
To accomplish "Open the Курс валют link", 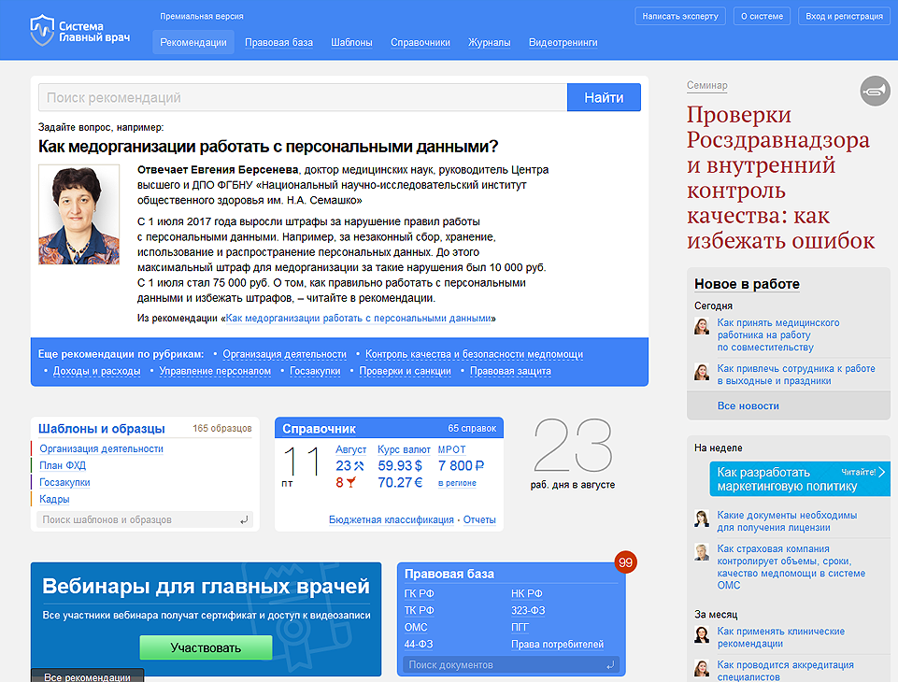I will click(x=404, y=449).
